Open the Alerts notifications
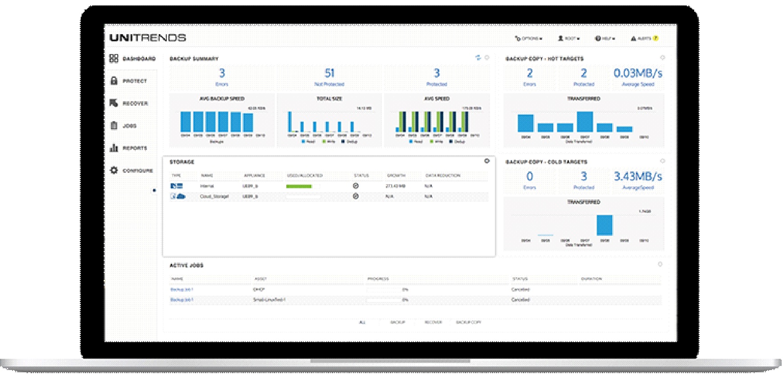783x384 pixels. click(x=645, y=39)
